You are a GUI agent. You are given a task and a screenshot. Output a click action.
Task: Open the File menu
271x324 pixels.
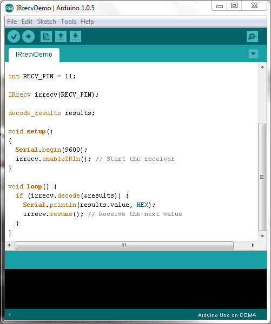(x=12, y=22)
